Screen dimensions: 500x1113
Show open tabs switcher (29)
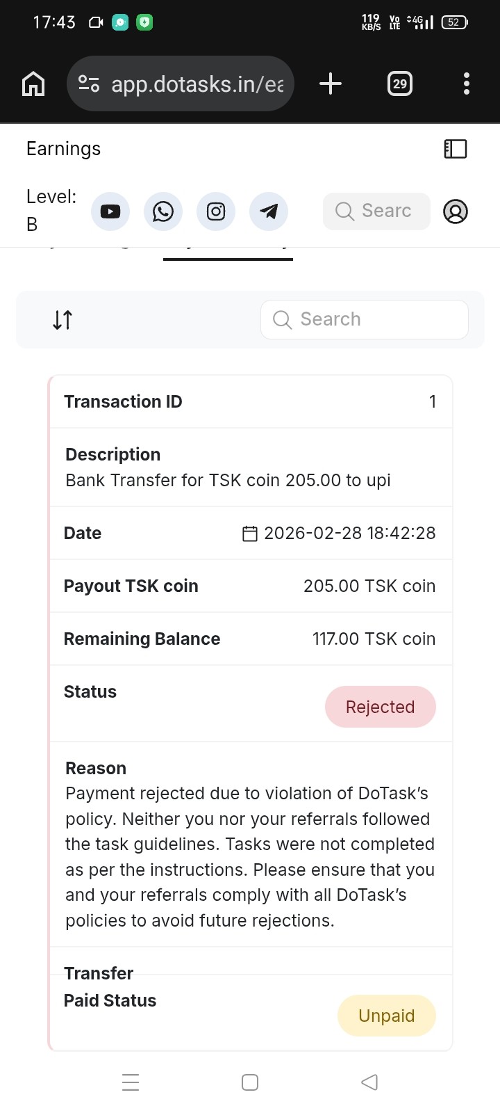[400, 84]
